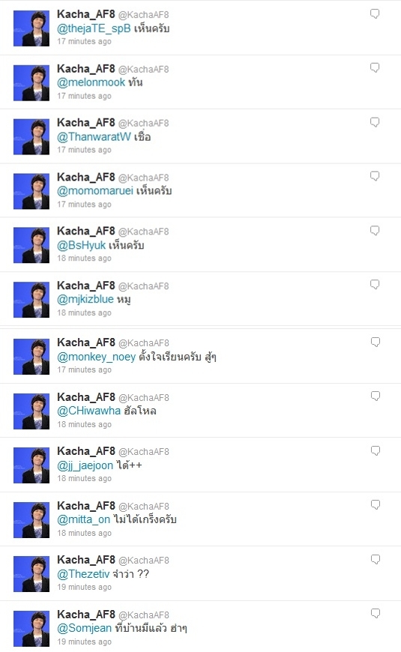Follow the @melonmook mention link

pyautogui.click(x=91, y=82)
